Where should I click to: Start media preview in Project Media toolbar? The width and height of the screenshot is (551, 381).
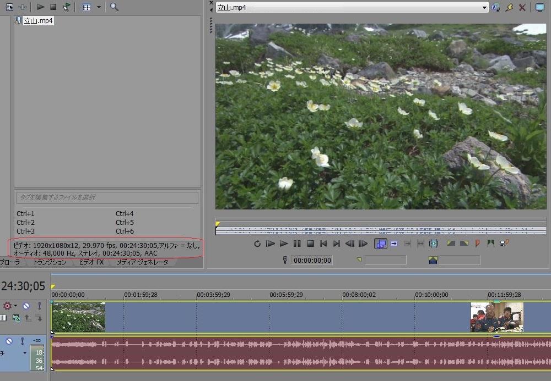41,7
